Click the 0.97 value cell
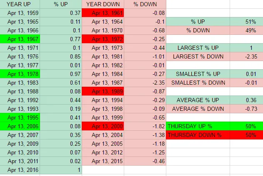This screenshot has height=176, width=263. pyautogui.click(x=61, y=74)
